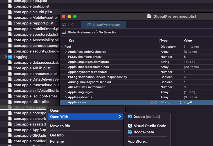Expand the AppleITunesStoreItemKinds array
The height and width of the screenshot is (146, 213).
click(66, 67)
